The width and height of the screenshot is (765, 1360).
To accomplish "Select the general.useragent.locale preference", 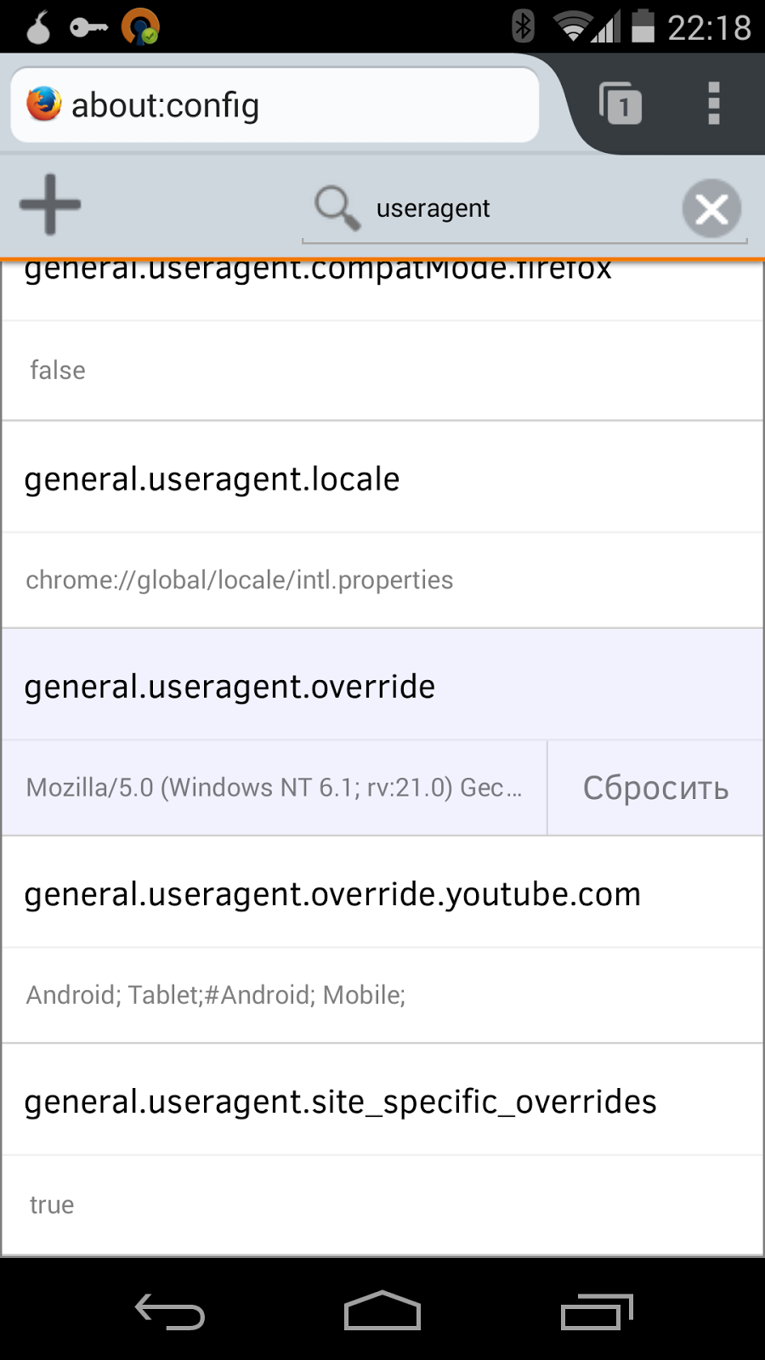I will (x=382, y=479).
